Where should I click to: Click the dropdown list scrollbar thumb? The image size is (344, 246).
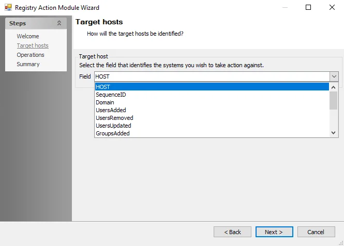click(x=334, y=100)
